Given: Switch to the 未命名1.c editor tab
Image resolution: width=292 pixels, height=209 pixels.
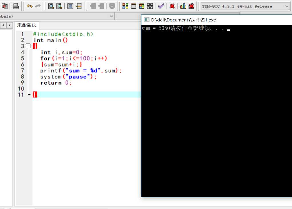Looking at the screenshot, I should [27, 25].
